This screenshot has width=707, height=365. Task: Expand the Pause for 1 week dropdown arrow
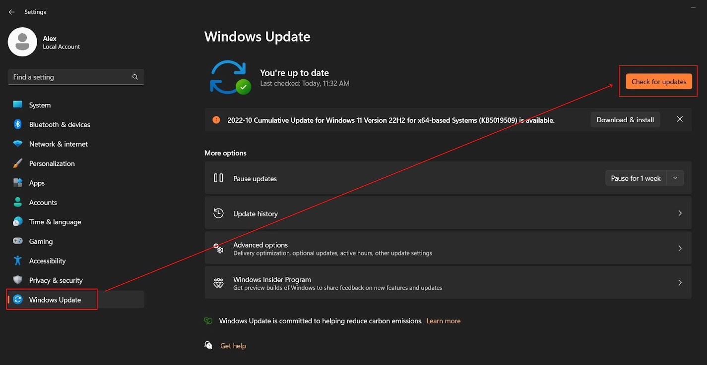(675, 178)
